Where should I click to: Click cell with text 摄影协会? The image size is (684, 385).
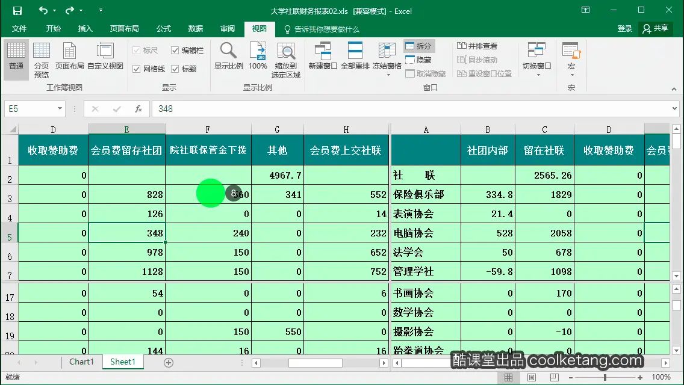pos(426,332)
